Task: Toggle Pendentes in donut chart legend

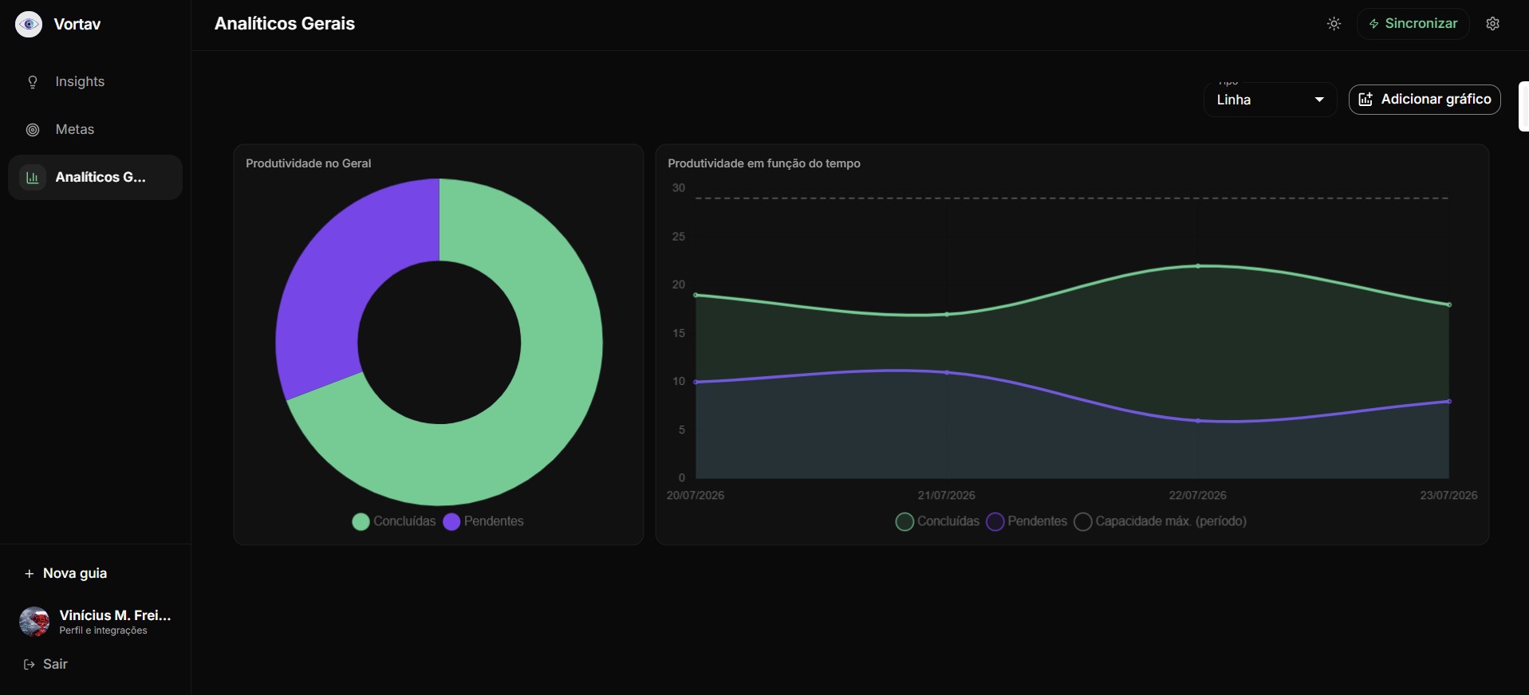Action: (483, 521)
